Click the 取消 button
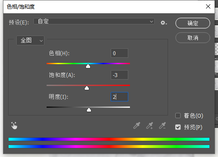 point(193,38)
